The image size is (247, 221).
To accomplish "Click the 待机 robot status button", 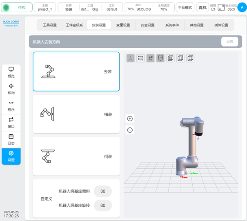I will (x=16, y=7).
